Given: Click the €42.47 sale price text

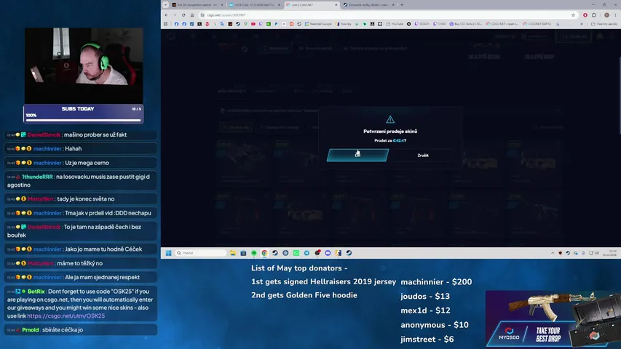Looking at the screenshot, I should (x=398, y=140).
